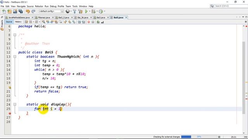Click the split editor icon at right

[246, 22]
